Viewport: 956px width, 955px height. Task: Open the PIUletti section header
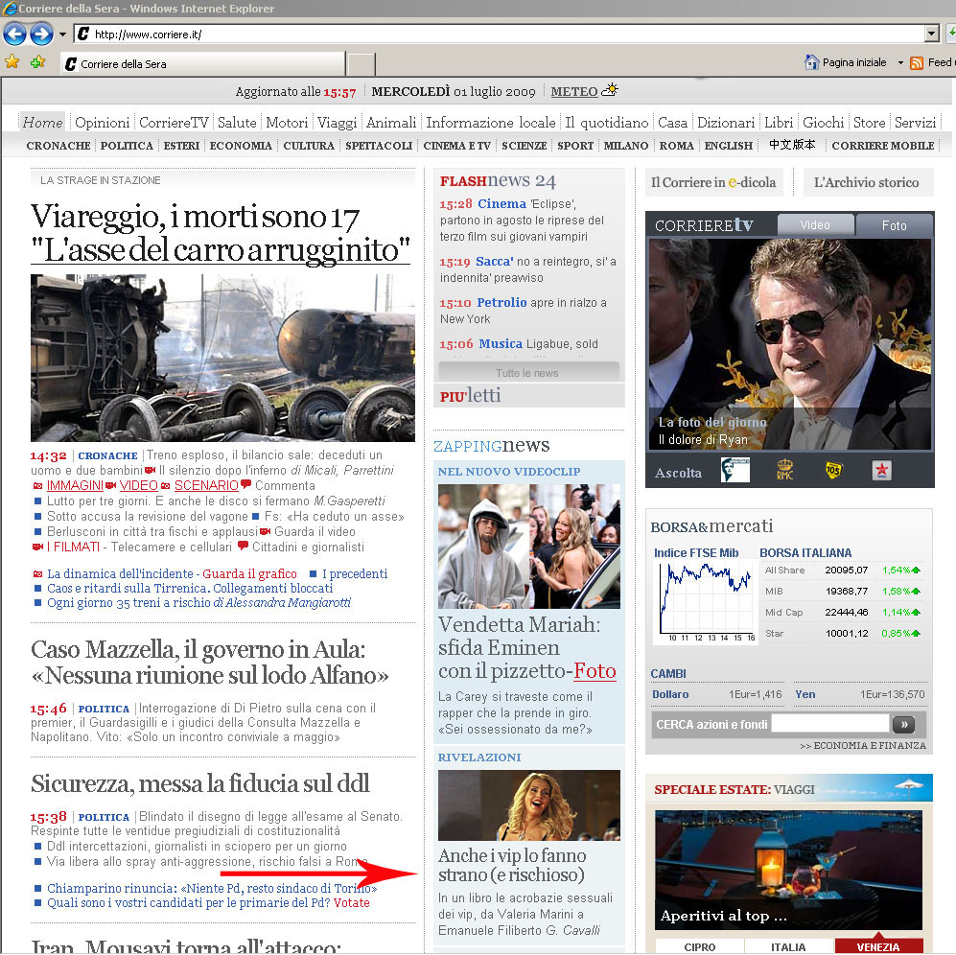coord(470,396)
